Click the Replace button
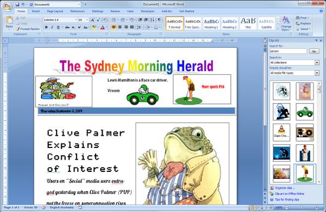The image size is (326, 212). 303,23
